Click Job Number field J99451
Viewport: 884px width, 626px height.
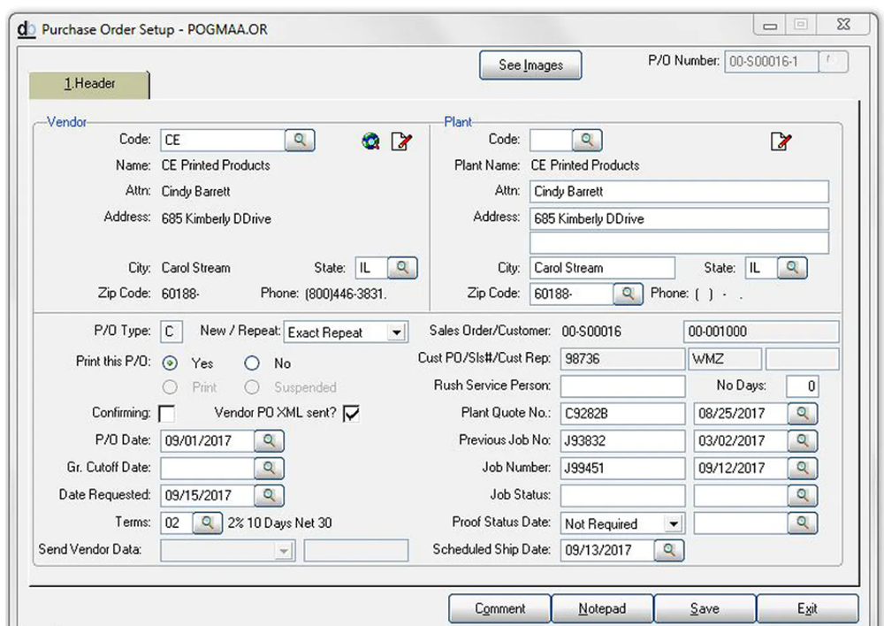[x=623, y=468]
